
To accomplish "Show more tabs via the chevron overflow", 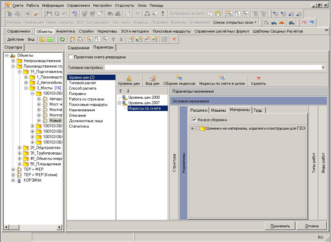I will tap(326, 30).
